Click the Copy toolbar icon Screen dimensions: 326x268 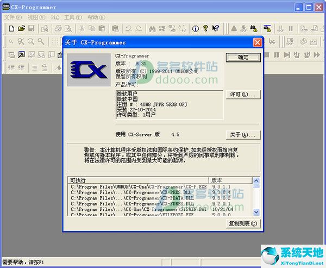click(92, 28)
